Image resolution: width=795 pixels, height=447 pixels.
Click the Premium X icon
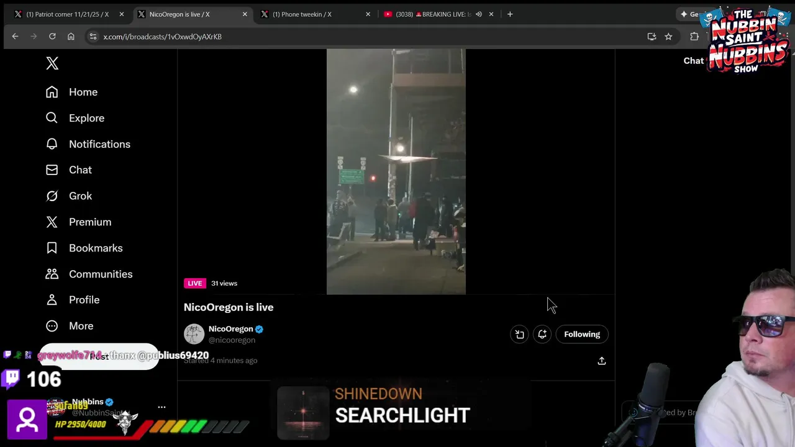[52, 222]
